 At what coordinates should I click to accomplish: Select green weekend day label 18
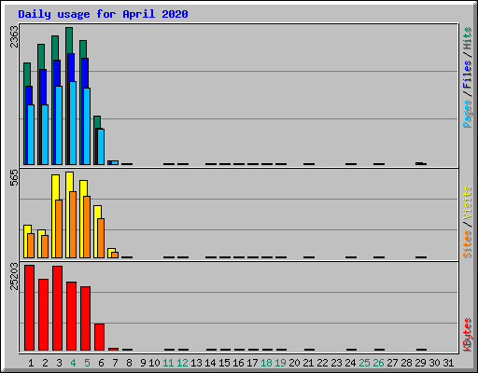coord(266,363)
